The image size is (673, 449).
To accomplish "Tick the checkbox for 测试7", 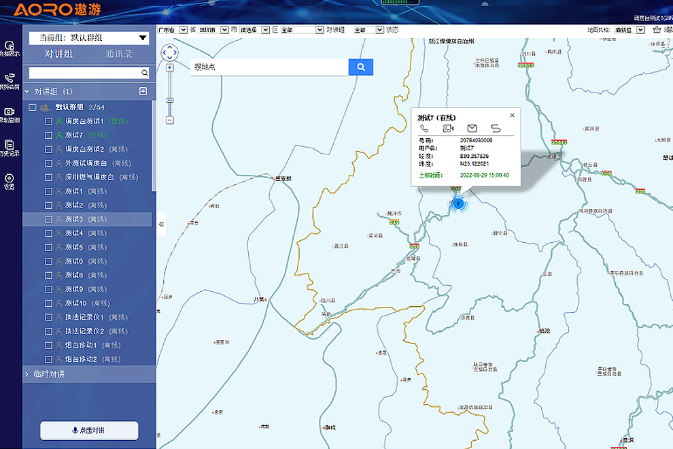I will click(48, 135).
